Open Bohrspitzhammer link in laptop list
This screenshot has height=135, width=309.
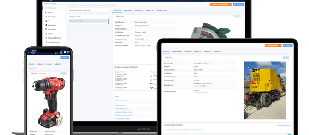coord(121,108)
